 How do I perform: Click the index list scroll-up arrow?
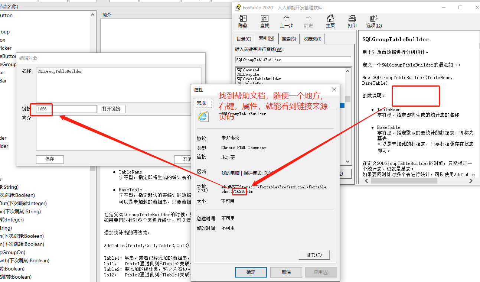pos(348,71)
